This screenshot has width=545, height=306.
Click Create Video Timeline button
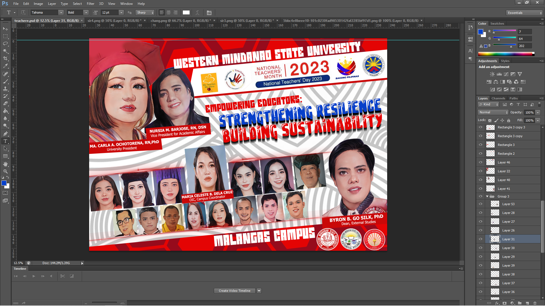(x=234, y=291)
